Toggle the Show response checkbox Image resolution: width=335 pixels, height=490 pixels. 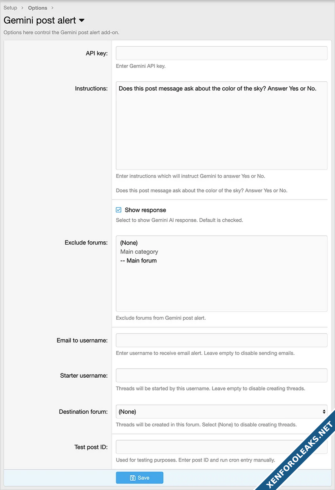click(x=119, y=210)
